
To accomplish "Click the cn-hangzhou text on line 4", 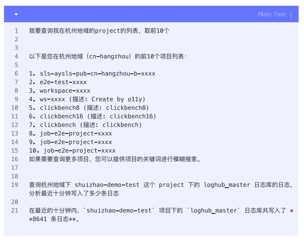I will point(109,56).
